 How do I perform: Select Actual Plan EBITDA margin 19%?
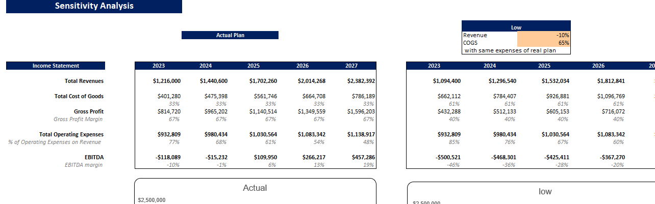tap(369, 165)
